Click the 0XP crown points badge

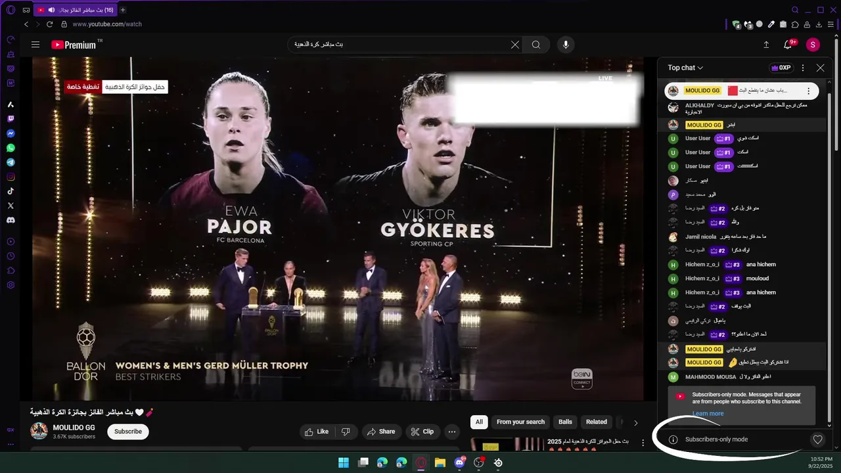781,68
